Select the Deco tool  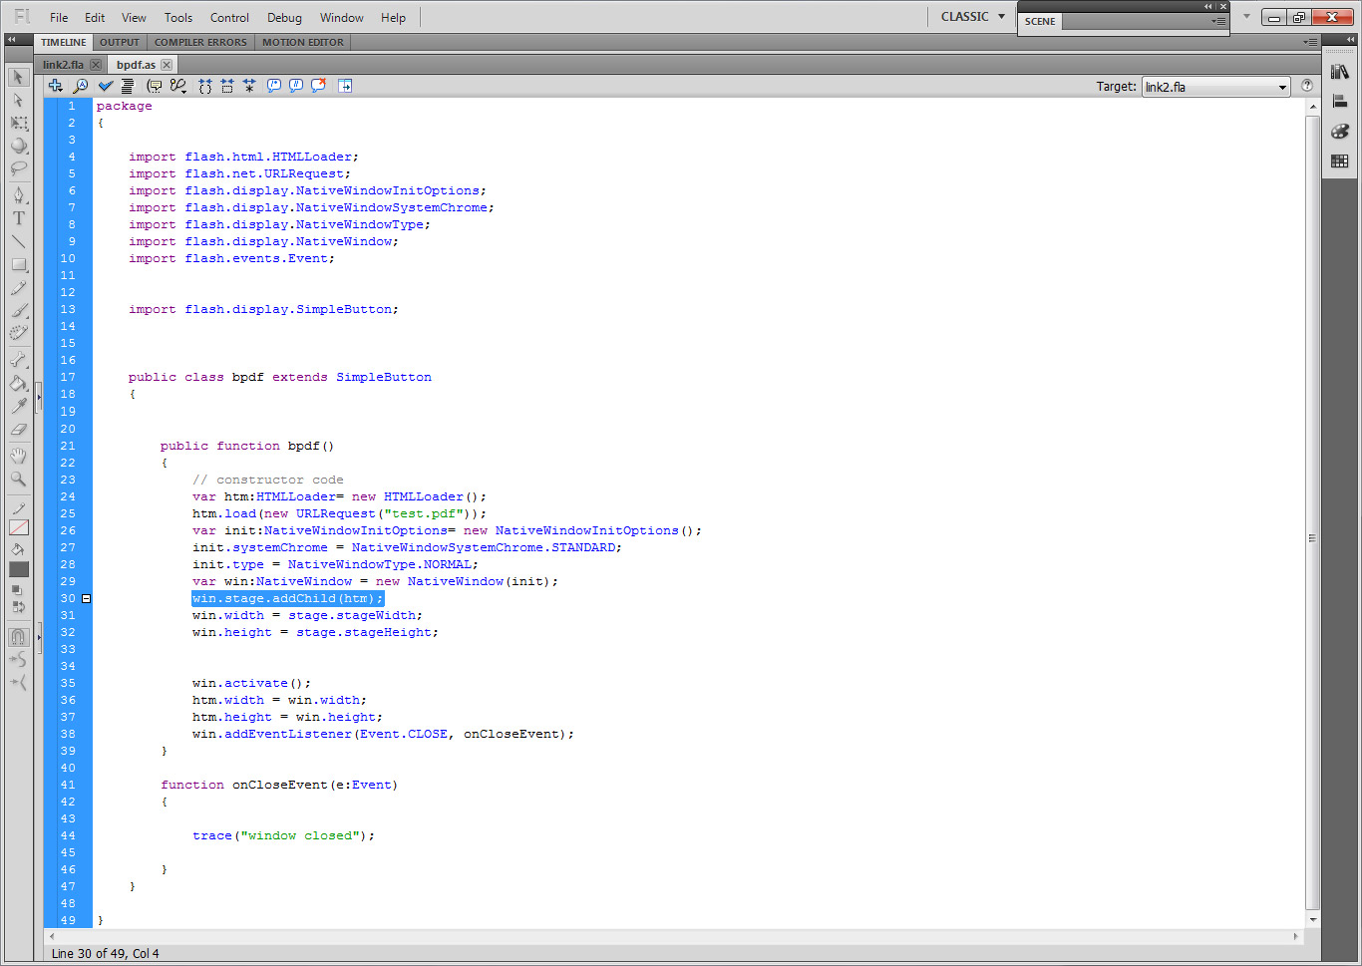[x=18, y=333]
